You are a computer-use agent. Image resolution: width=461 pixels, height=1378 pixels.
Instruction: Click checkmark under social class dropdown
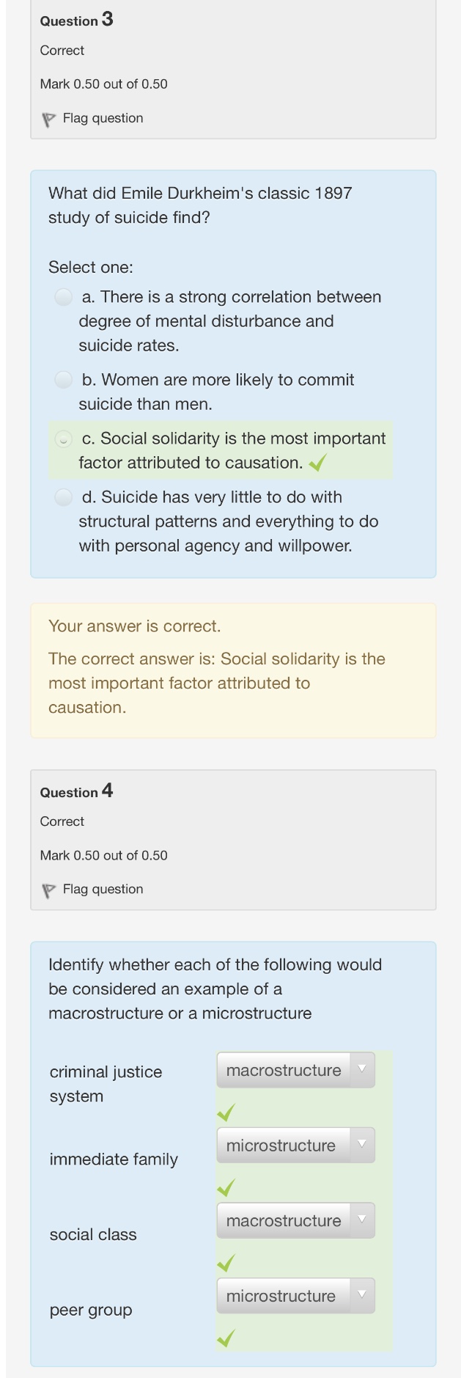226,1262
